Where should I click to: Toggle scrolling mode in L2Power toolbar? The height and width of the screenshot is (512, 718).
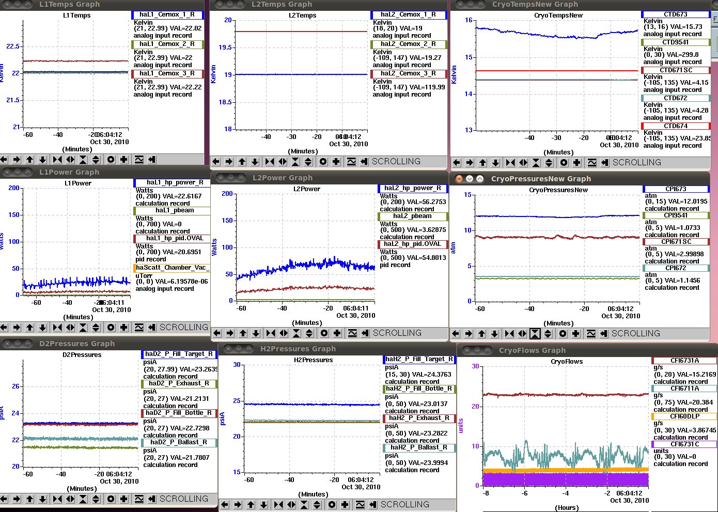tap(365, 333)
